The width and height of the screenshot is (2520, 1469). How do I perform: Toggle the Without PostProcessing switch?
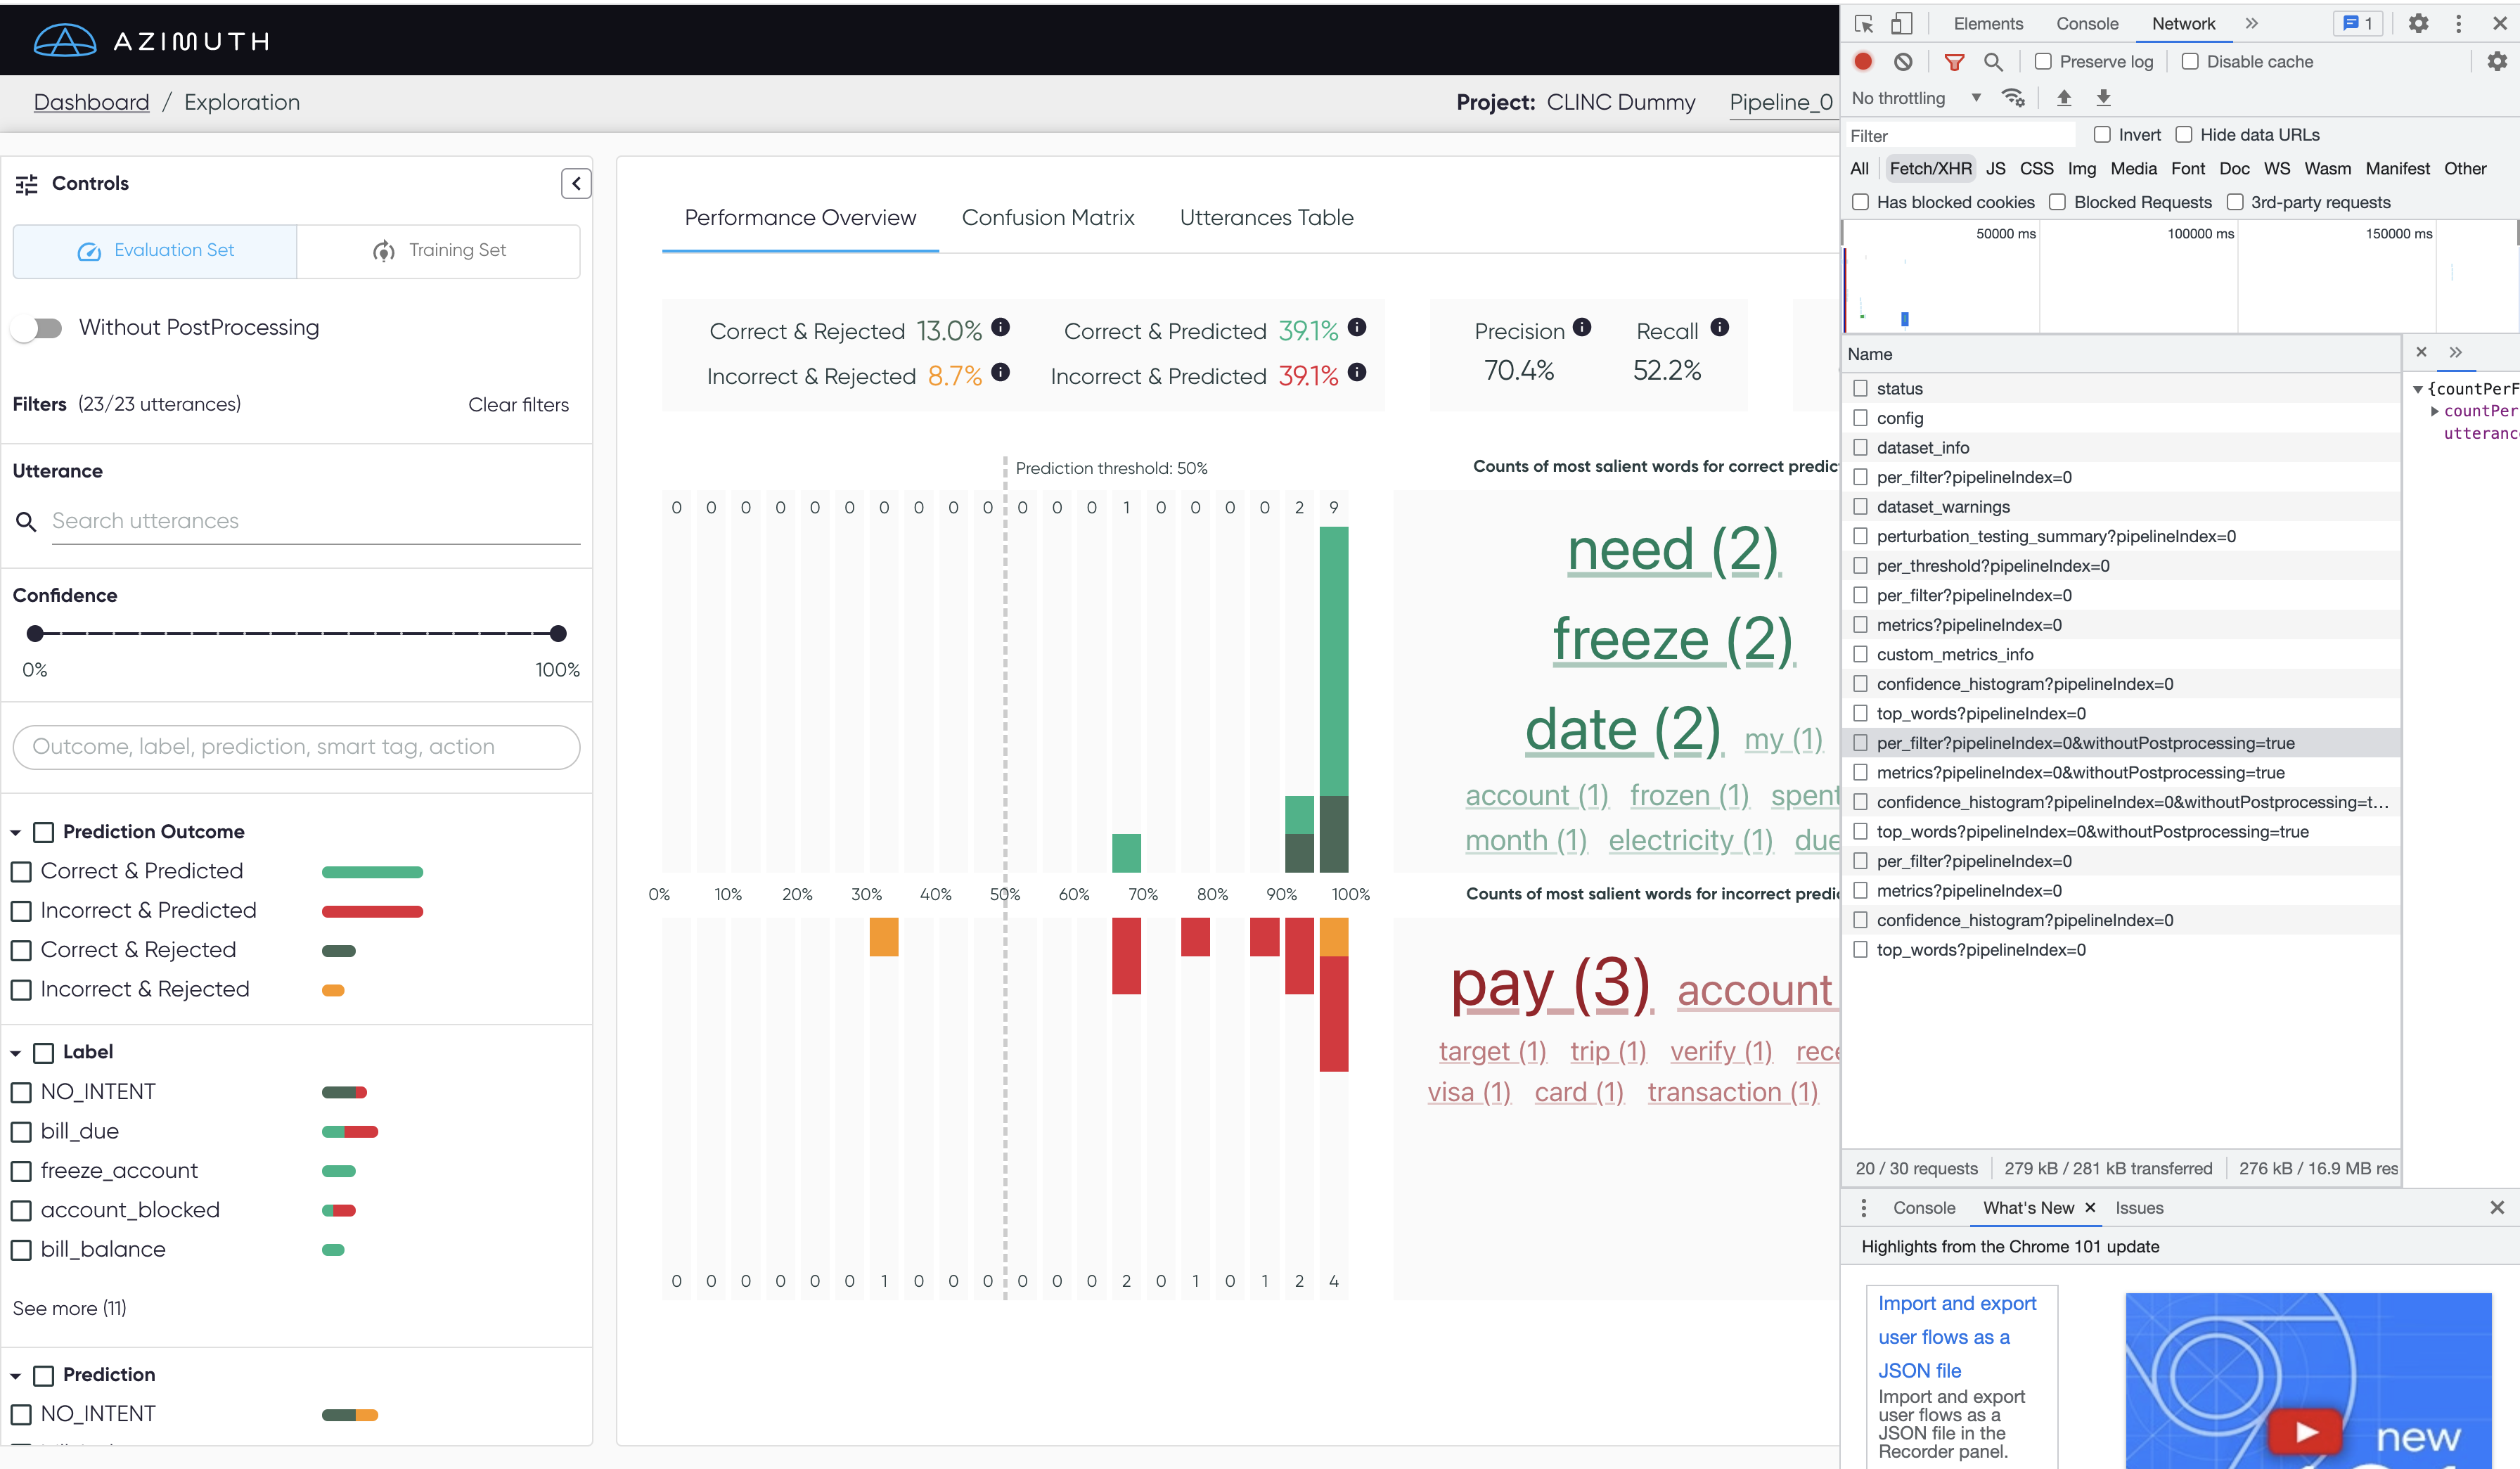click(x=38, y=328)
